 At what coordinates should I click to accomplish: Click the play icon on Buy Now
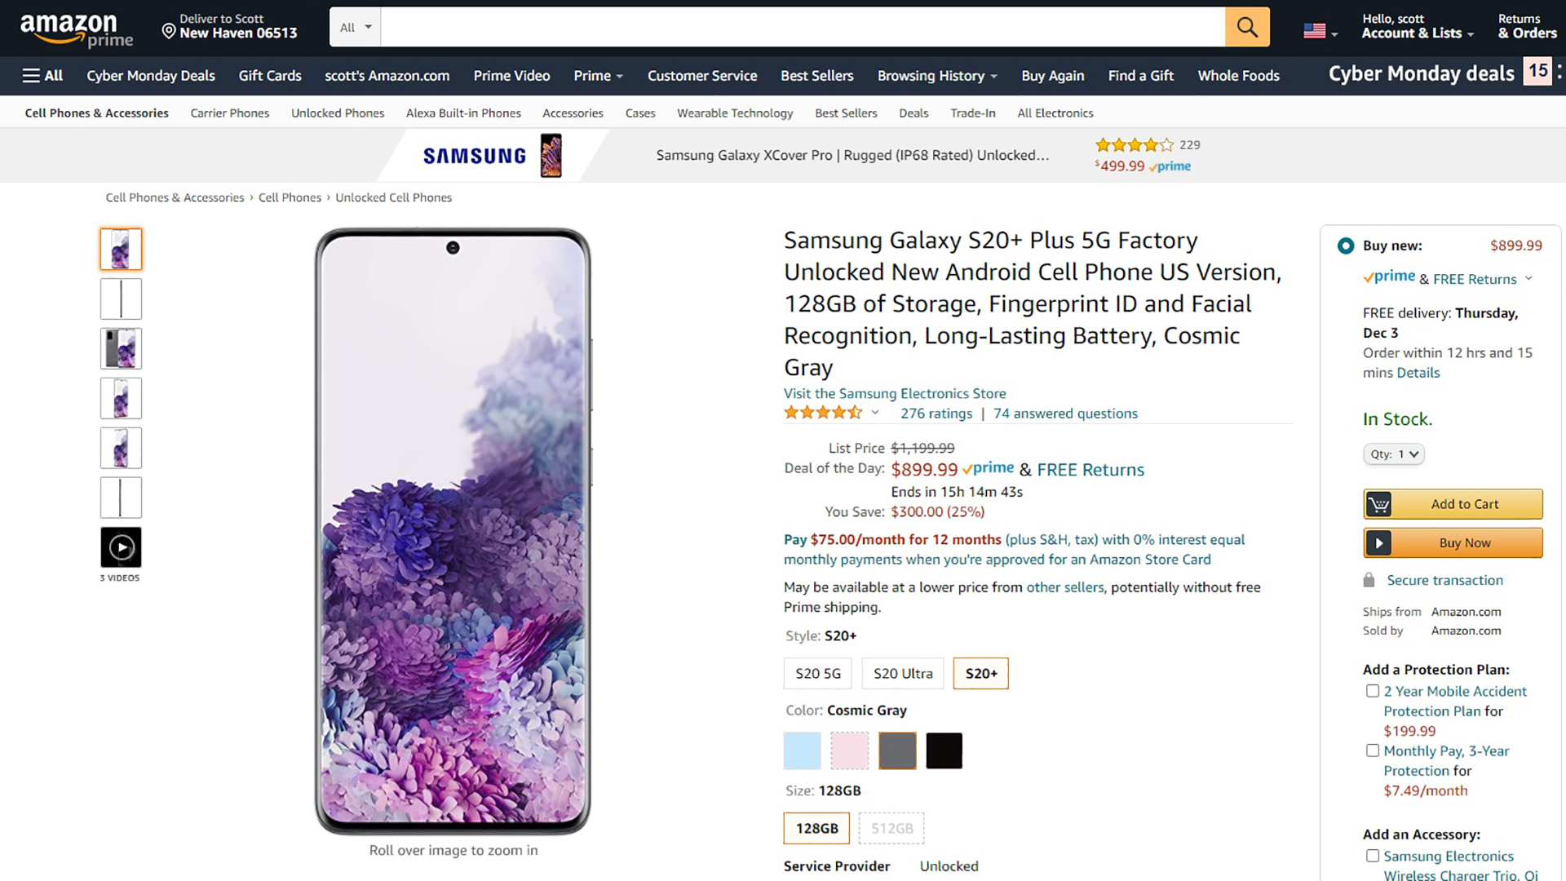(x=1378, y=543)
